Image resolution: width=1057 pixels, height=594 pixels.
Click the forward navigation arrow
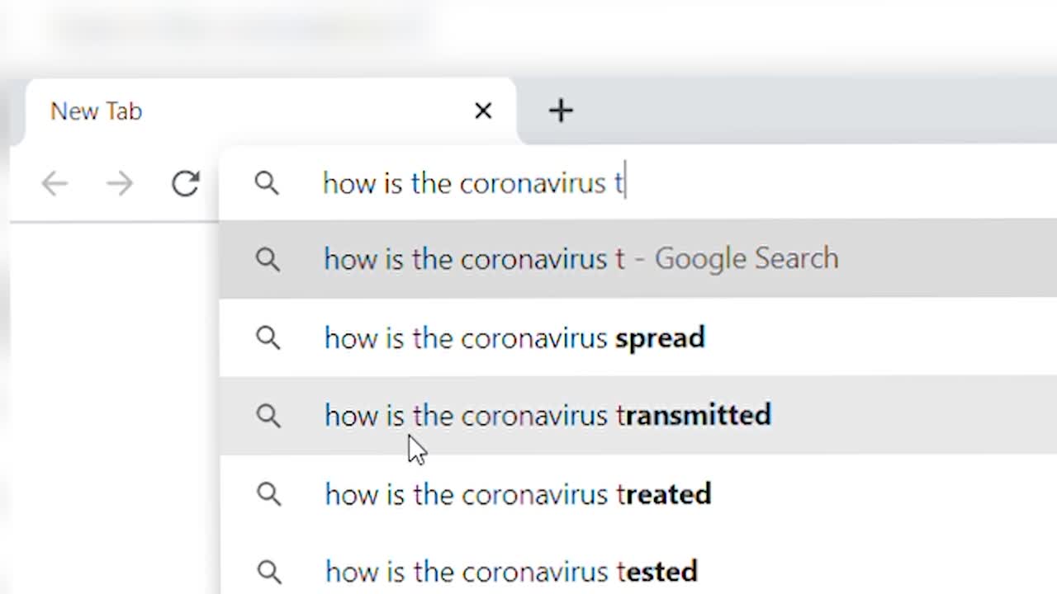pyautogui.click(x=120, y=183)
